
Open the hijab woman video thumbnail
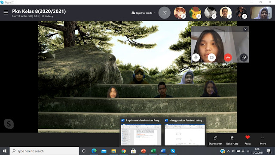click(x=261, y=13)
